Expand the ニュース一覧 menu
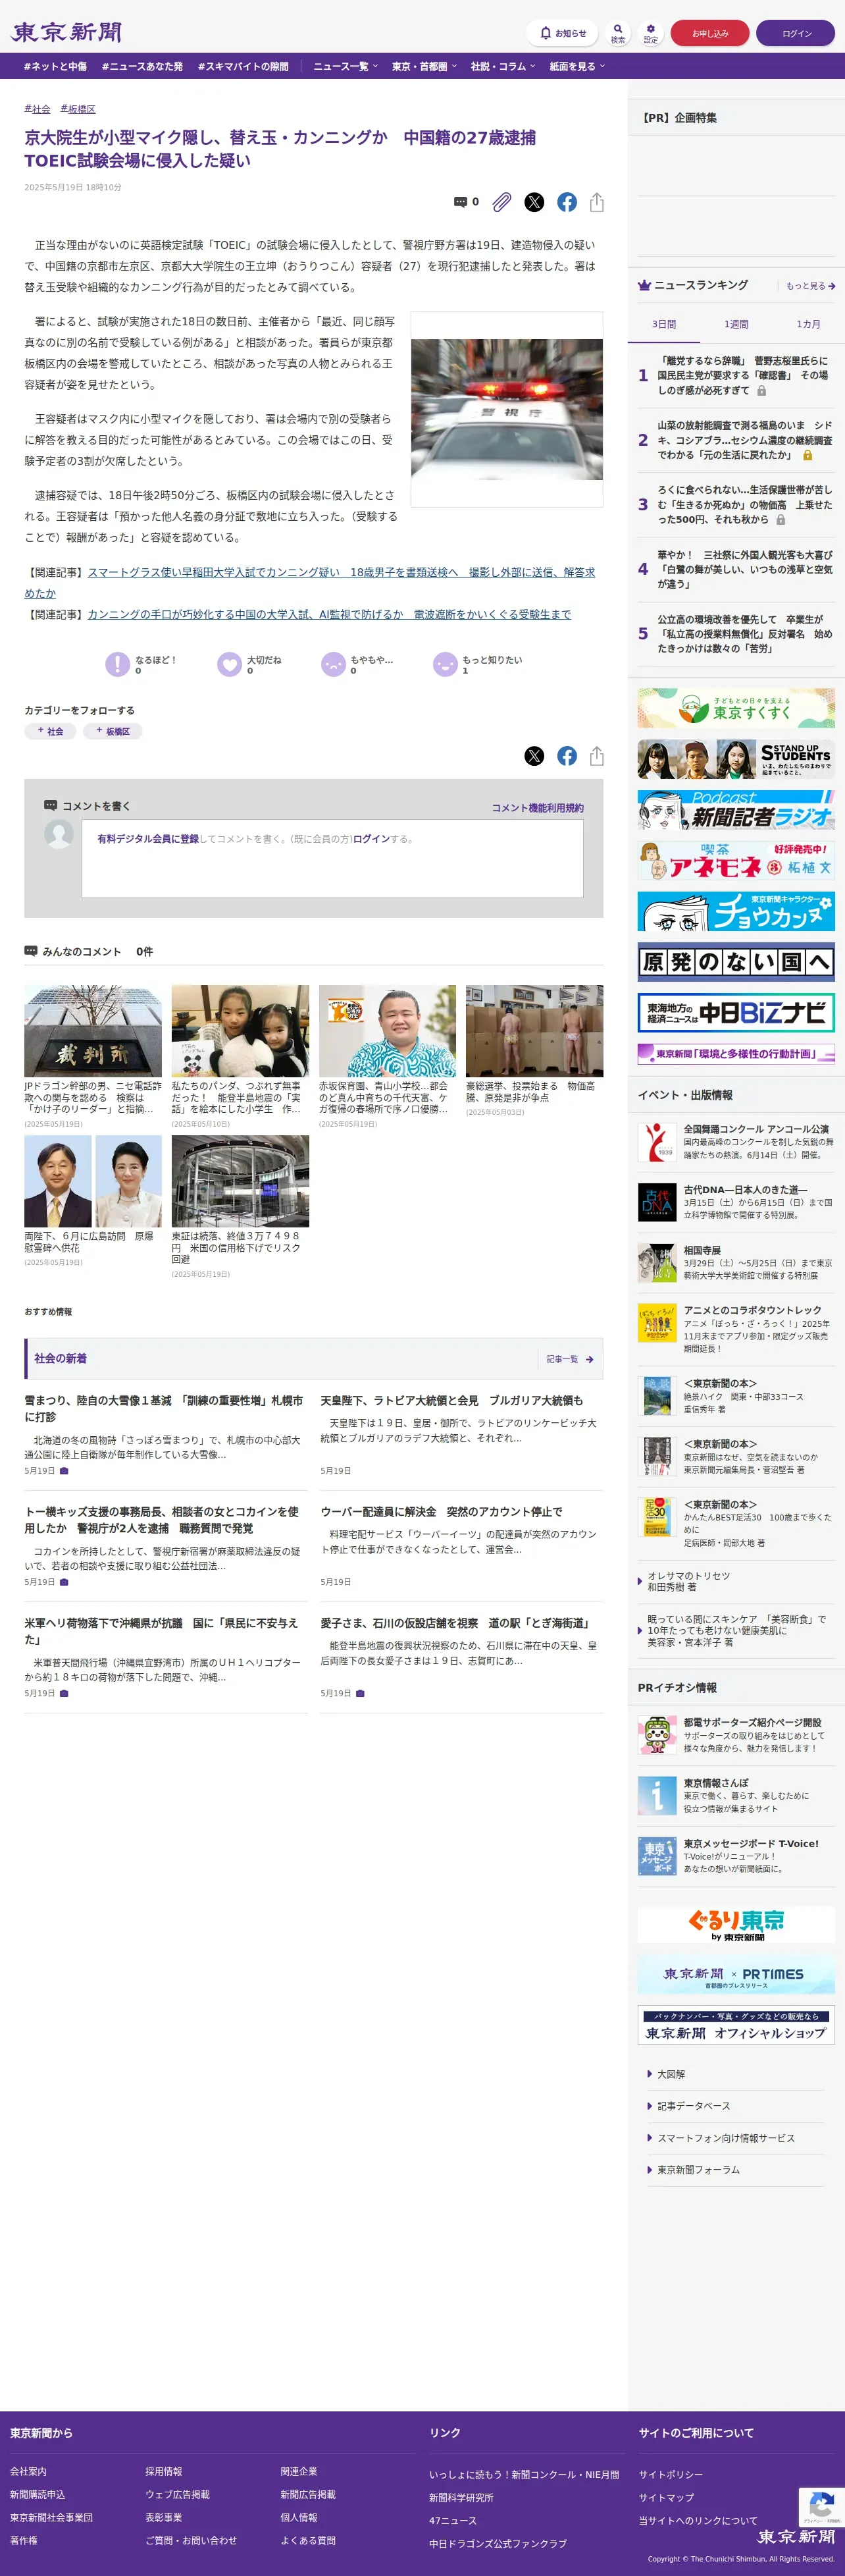 tap(346, 66)
